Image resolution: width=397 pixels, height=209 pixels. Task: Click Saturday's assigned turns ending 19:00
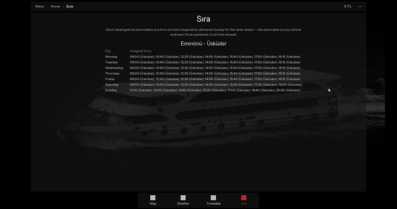click(216, 84)
